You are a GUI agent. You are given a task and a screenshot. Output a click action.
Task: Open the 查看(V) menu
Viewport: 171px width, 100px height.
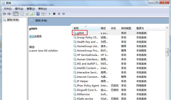[x=31, y=9]
